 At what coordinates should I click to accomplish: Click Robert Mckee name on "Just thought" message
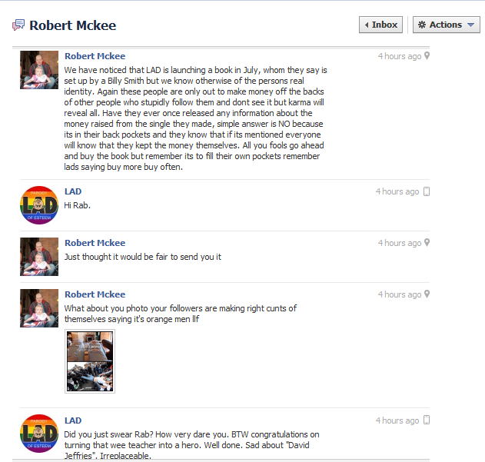coord(95,243)
